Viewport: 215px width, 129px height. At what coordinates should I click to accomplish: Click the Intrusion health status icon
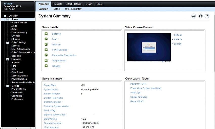coord(46,44)
